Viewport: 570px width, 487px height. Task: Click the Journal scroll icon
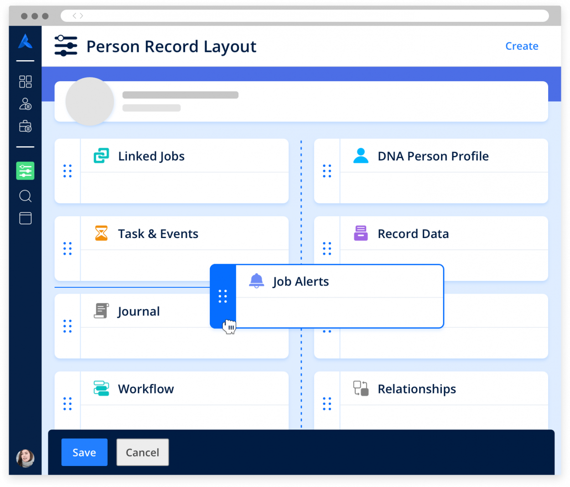101,311
